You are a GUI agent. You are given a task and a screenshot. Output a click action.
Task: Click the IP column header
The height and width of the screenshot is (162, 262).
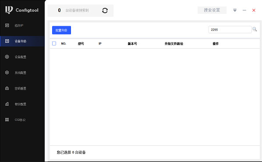pyautogui.click(x=100, y=44)
